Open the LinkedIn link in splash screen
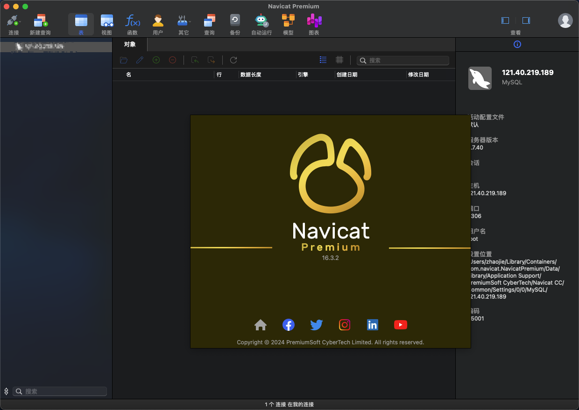 (x=373, y=325)
